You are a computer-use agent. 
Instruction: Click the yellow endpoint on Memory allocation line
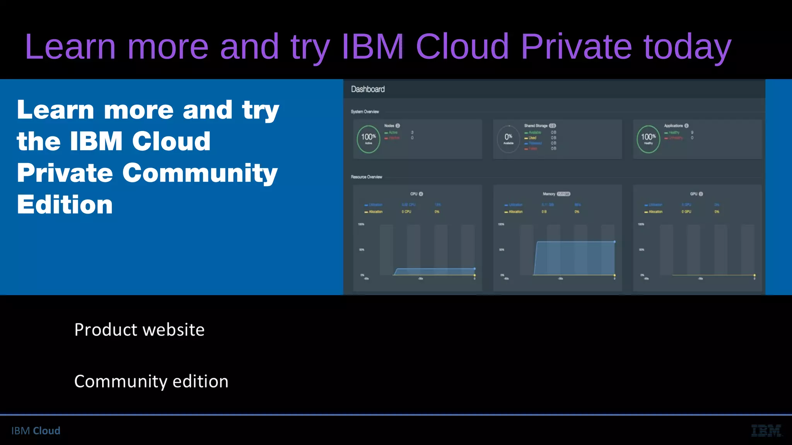[x=614, y=275]
